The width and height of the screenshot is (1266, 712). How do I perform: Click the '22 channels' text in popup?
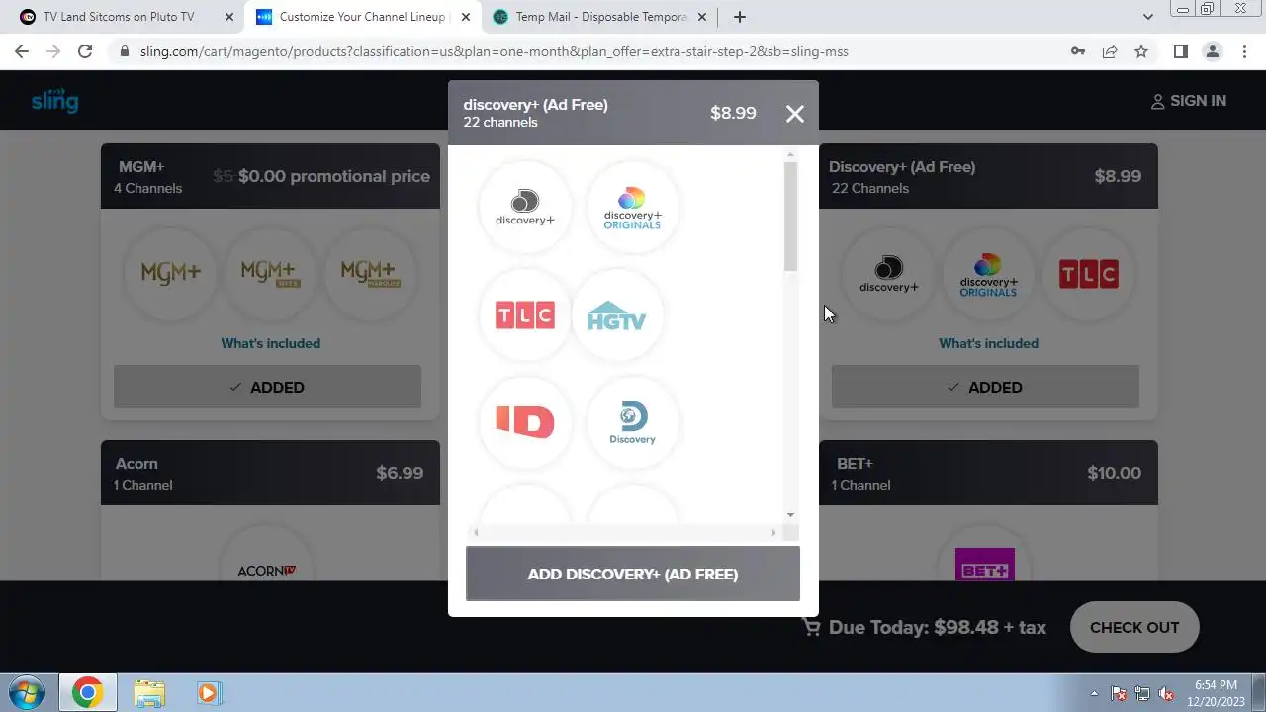coord(500,123)
